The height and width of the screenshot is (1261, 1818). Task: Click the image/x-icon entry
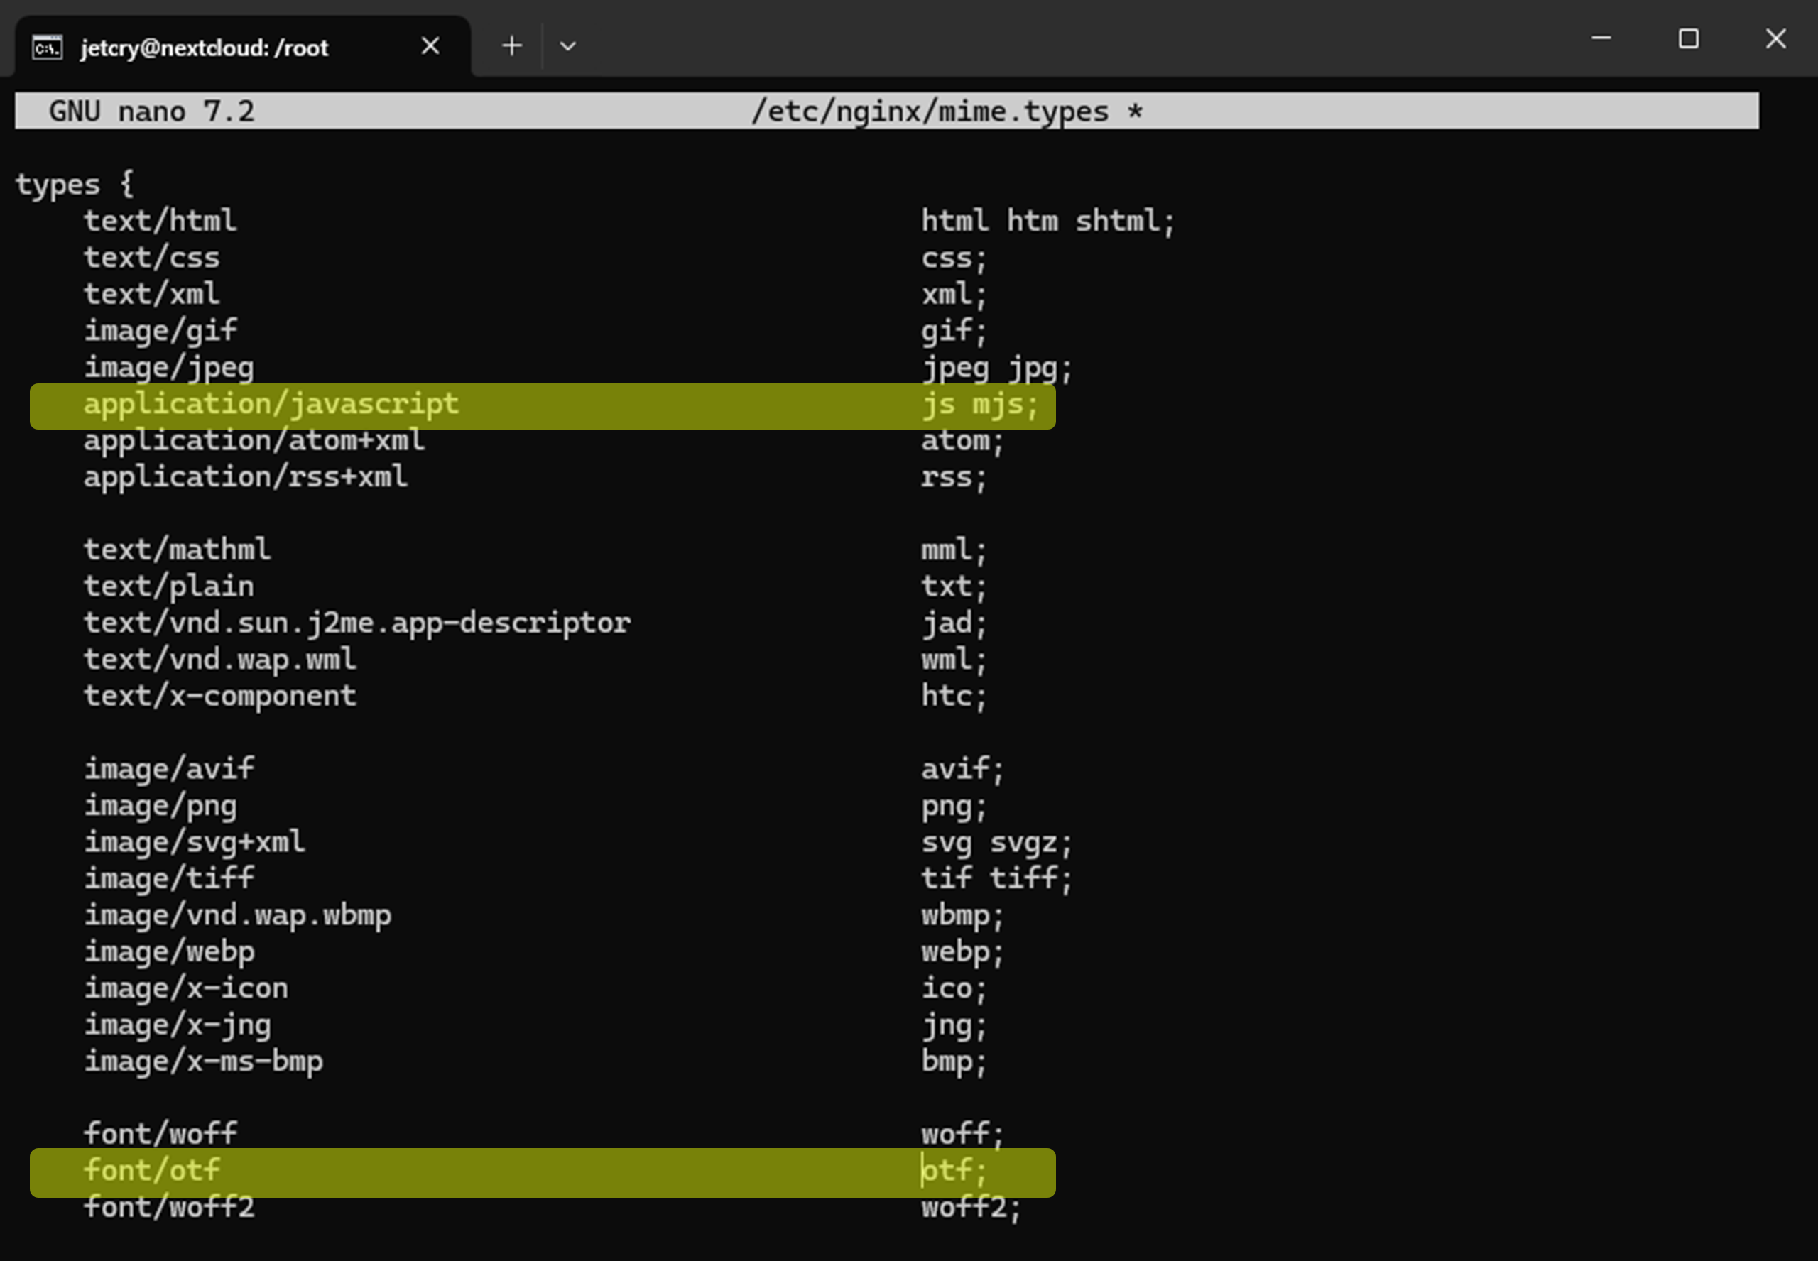tap(185, 988)
